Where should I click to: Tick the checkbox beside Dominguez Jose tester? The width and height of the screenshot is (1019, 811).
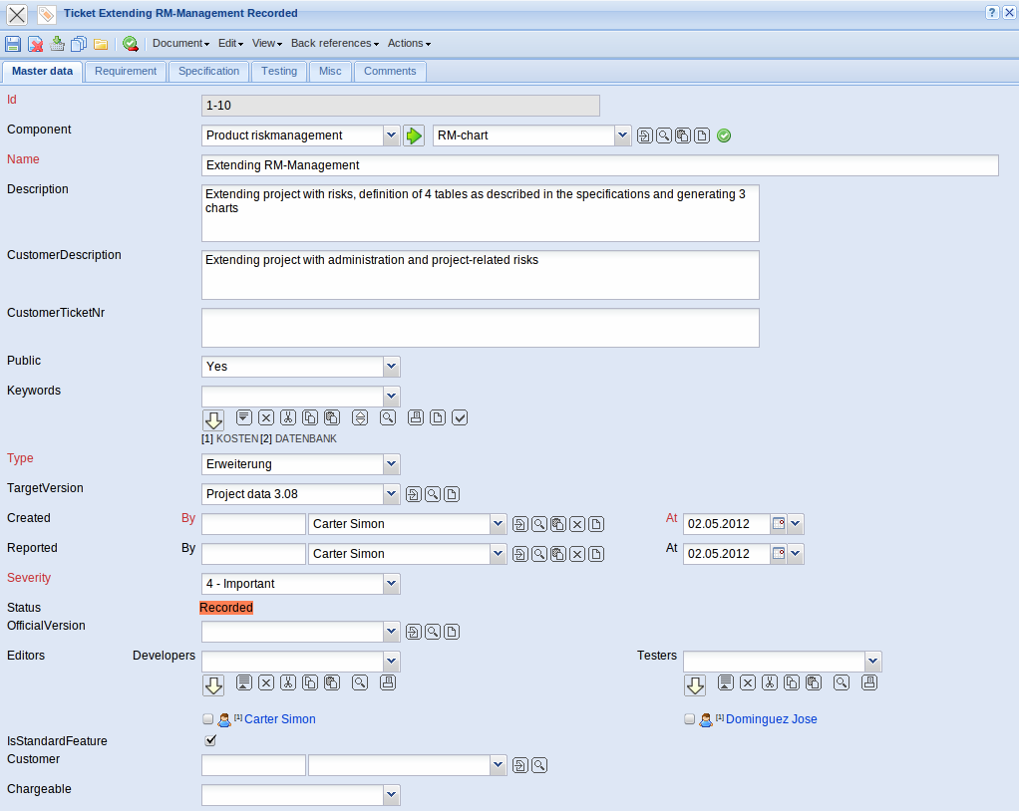click(x=690, y=719)
